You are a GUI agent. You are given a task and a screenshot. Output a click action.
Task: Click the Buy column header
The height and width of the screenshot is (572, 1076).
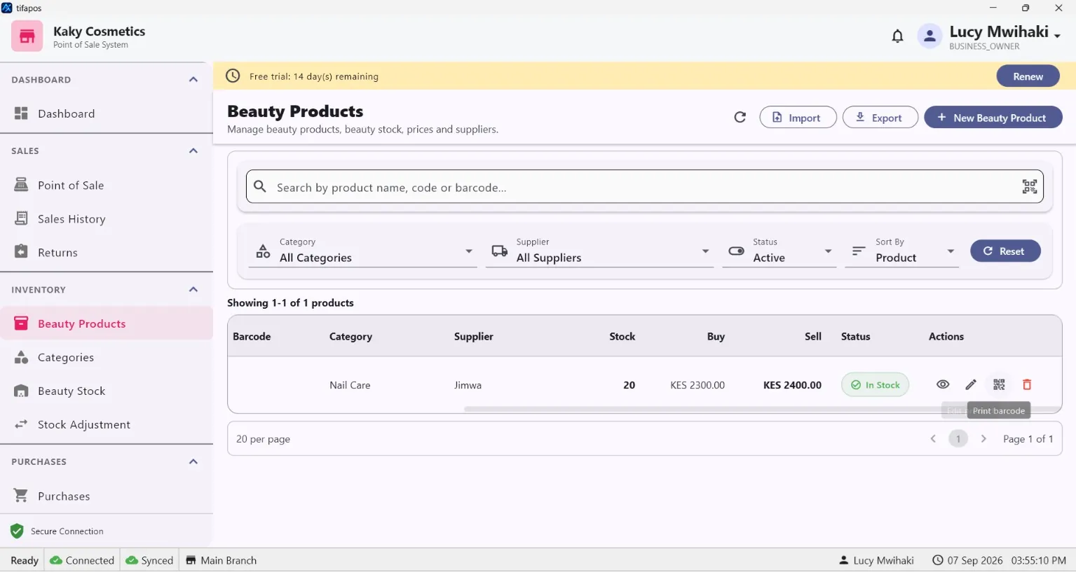click(716, 336)
